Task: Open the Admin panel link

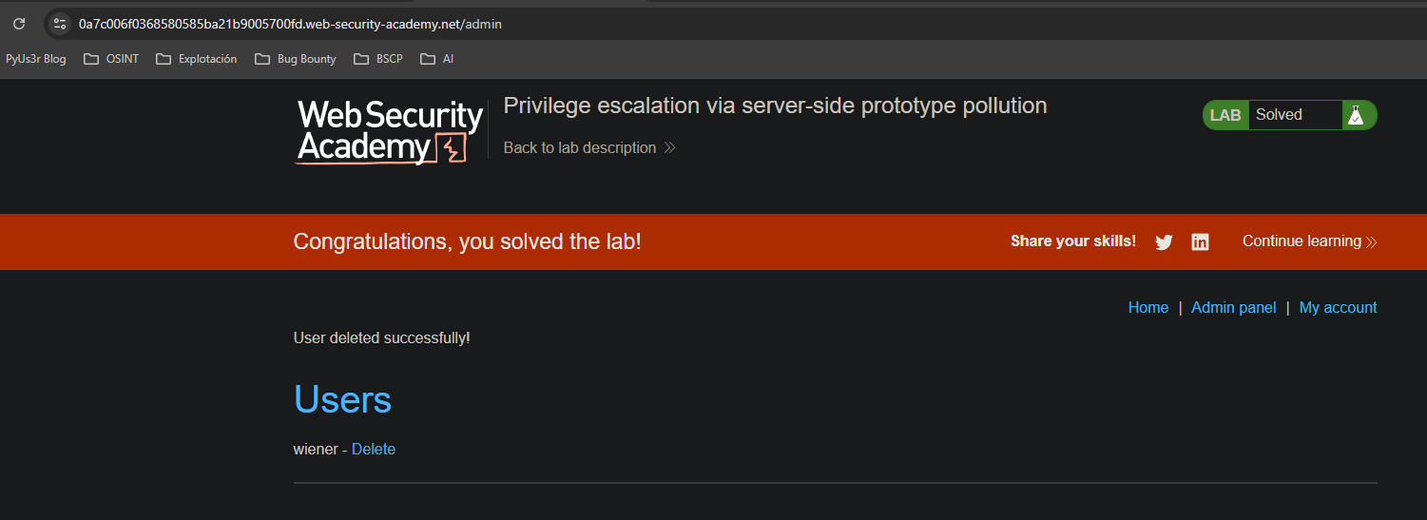Action: pyautogui.click(x=1233, y=307)
